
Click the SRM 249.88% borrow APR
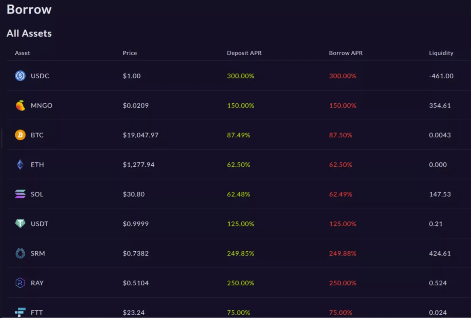343,253
